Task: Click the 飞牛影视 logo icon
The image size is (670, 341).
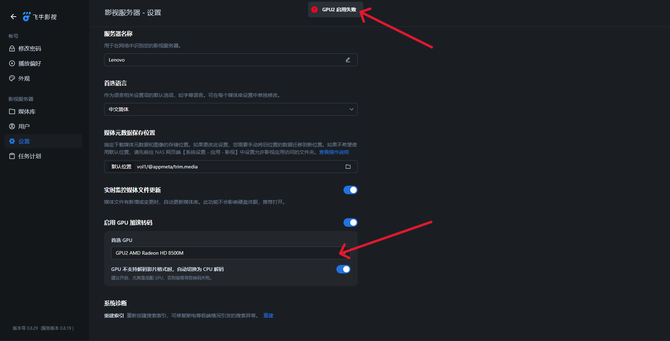Action: pos(27,17)
